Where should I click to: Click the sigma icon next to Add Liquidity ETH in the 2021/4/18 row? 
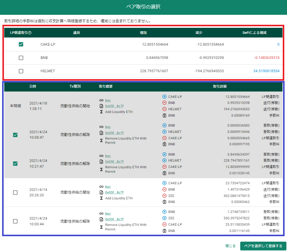(101, 112)
